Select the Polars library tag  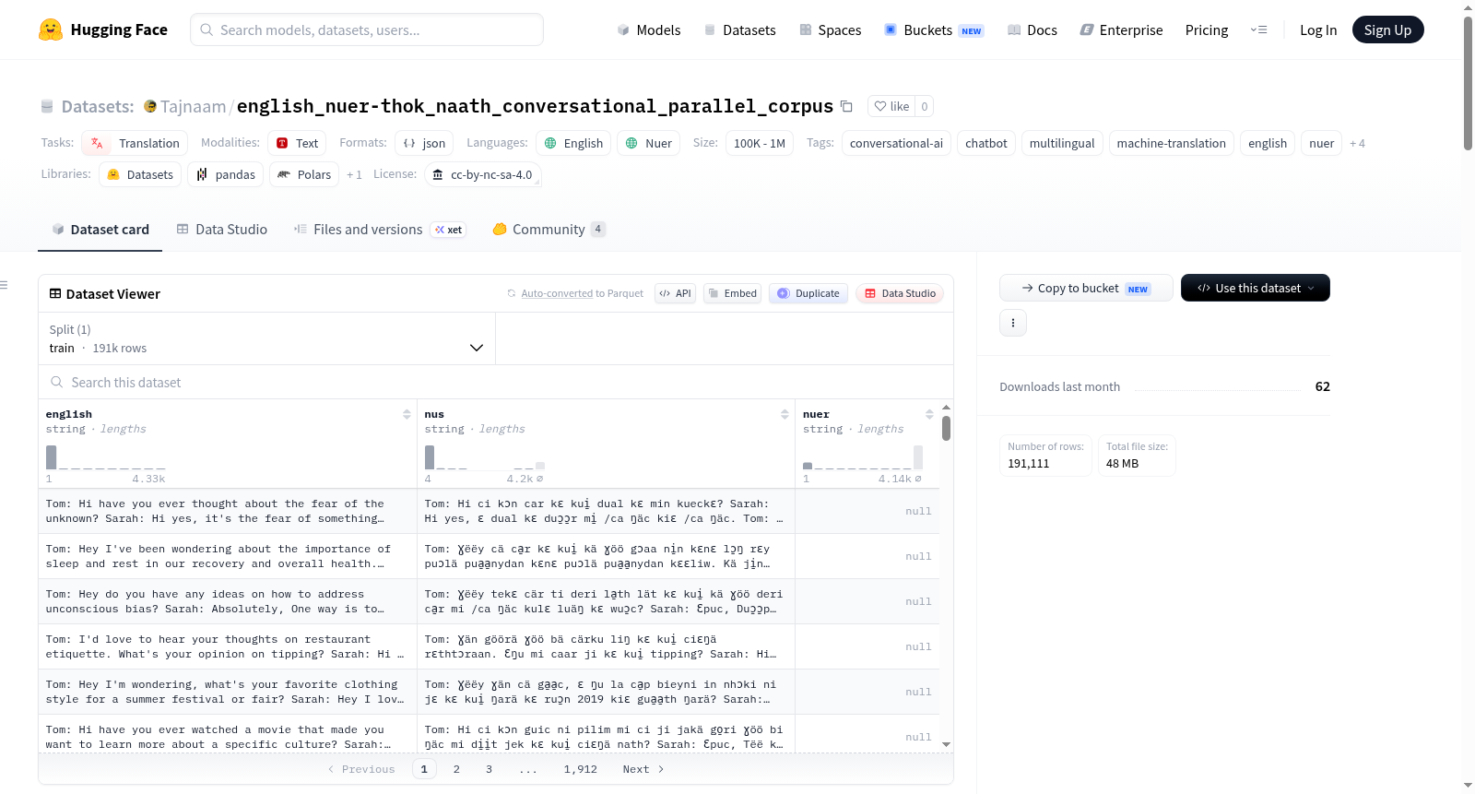[304, 174]
